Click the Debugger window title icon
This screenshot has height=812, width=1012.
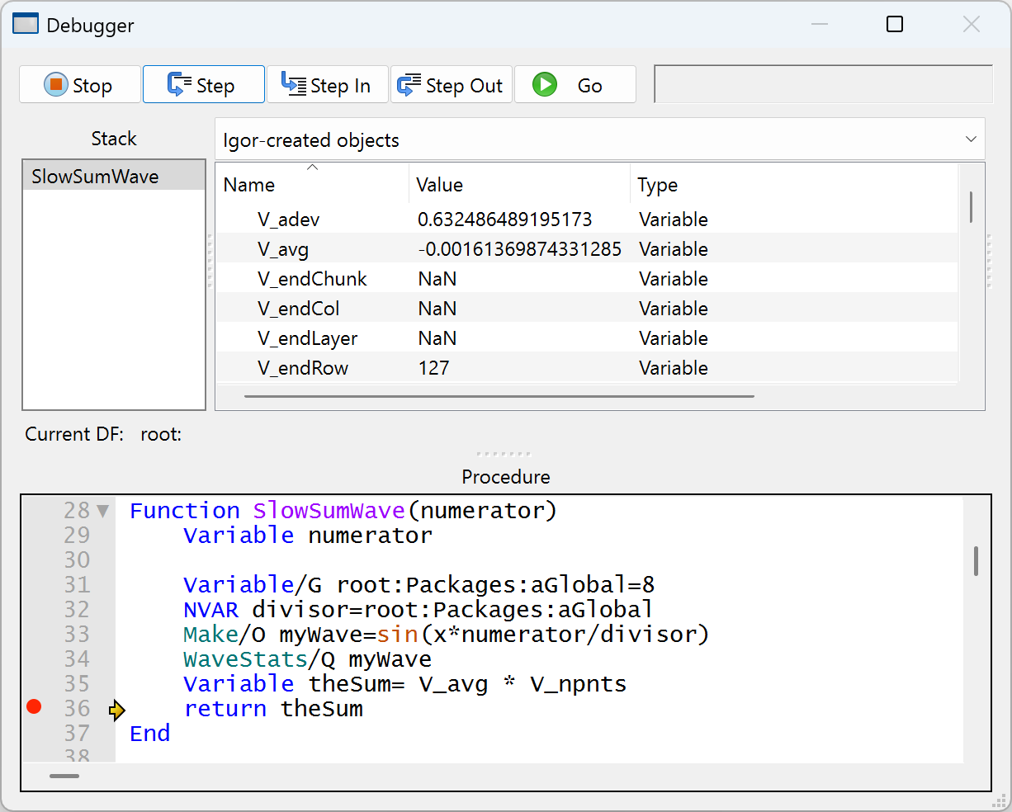[26, 25]
